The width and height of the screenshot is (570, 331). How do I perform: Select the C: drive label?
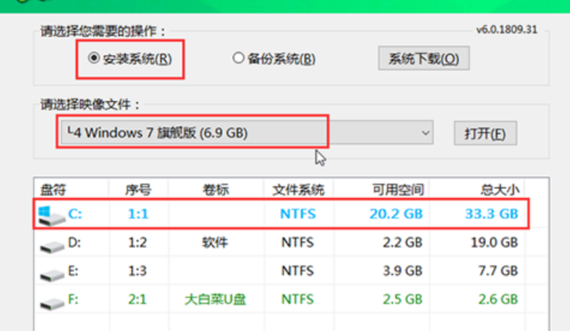tap(75, 214)
